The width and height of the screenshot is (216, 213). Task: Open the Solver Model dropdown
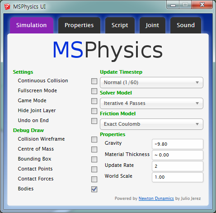(151, 104)
